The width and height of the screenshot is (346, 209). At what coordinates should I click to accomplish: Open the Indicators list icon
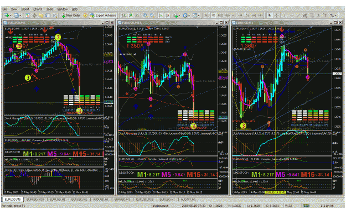[175, 15]
